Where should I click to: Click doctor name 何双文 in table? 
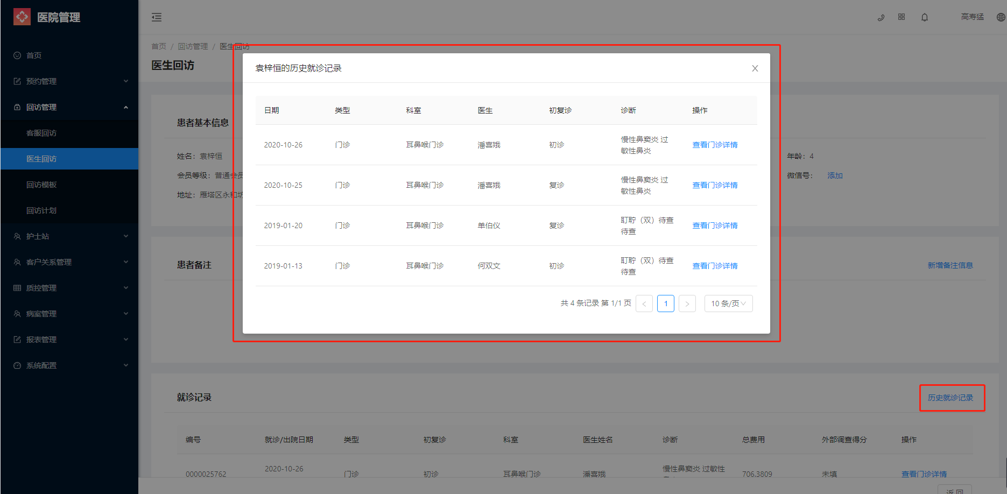pyautogui.click(x=489, y=266)
